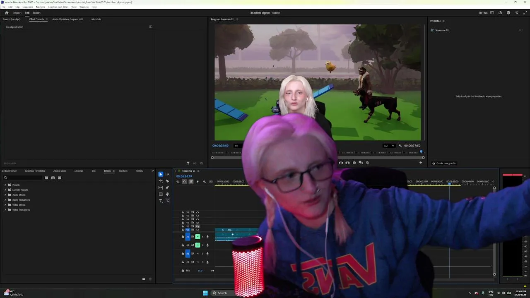530x298 pixels.
Task: Toggle A3 track targeting
Action: click(188, 254)
